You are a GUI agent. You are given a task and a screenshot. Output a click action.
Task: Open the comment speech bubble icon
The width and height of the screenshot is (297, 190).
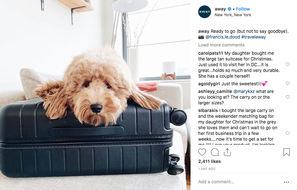point(215,152)
